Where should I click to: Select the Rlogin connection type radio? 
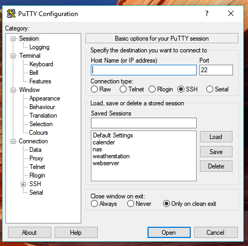click(x=152, y=89)
